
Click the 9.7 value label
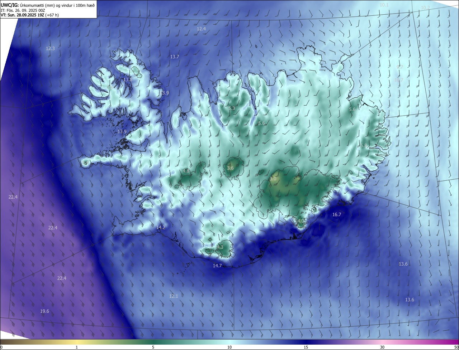[x=400, y=67]
